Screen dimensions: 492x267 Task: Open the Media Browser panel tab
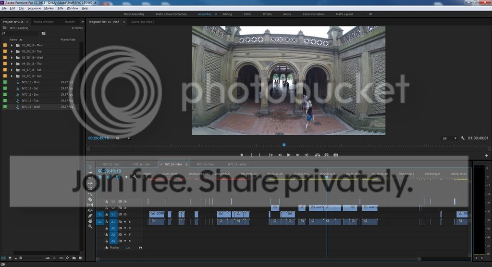[44, 22]
